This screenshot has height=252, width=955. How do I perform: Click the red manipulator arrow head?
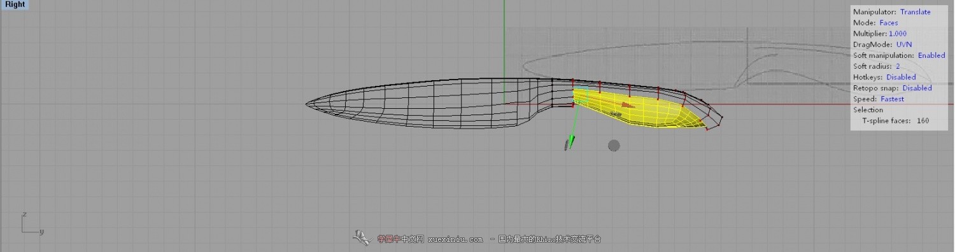click(628, 105)
